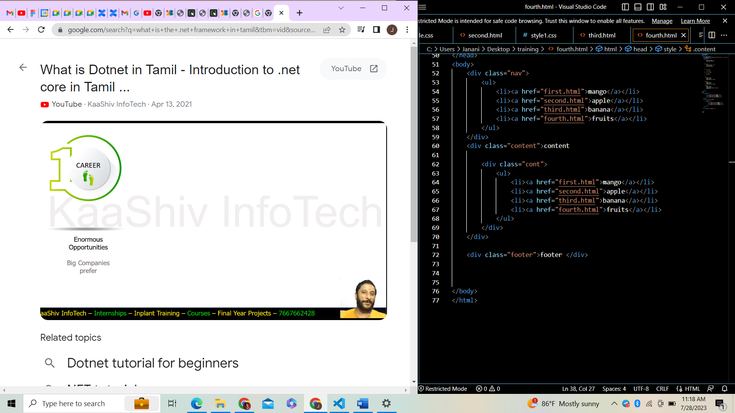The height and width of the screenshot is (413, 735).
Task: Expand Desktop breadcrumb folder
Action: point(498,49)
